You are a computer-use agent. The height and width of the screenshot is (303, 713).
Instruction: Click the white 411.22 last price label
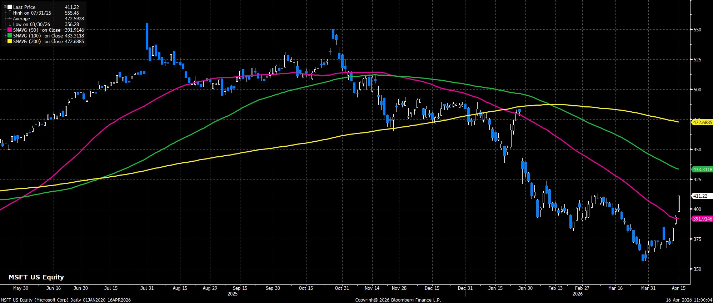click(x=700, y=196)
